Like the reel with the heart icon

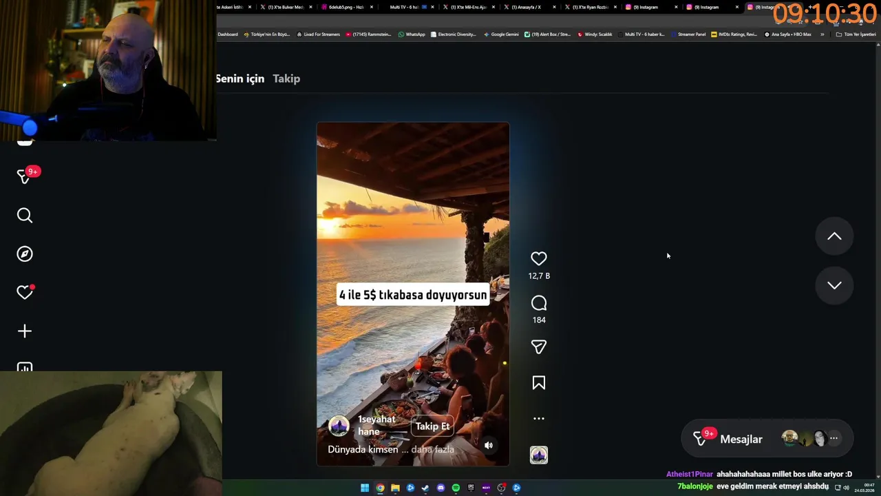pos(539,258)
